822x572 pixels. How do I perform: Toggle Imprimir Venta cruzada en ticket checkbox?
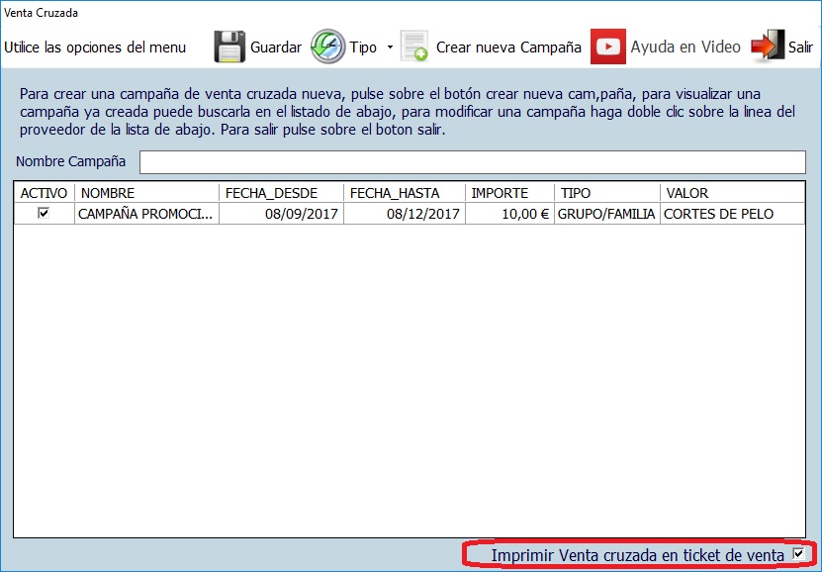[798, 553]
